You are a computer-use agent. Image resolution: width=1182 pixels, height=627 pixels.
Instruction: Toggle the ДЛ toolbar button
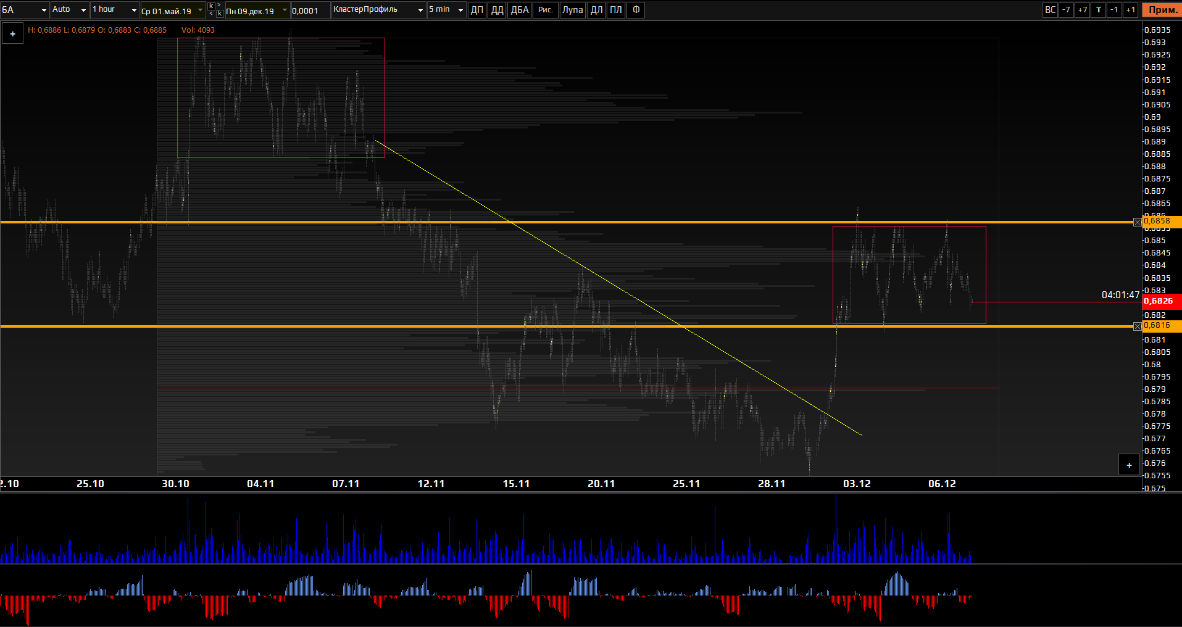click(596, 10)
